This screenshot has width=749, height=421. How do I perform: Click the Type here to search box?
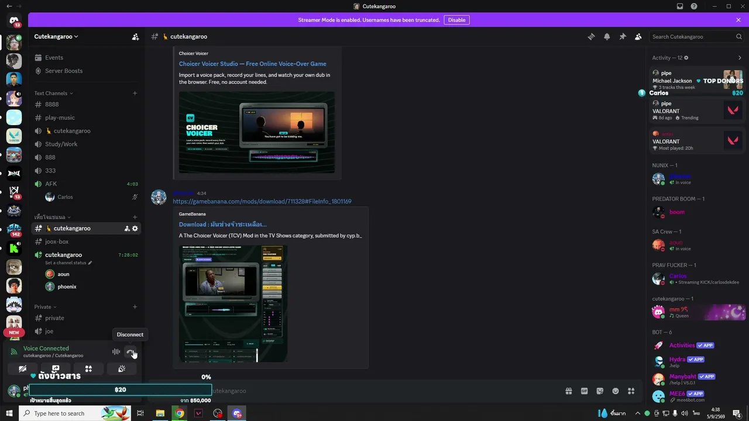click(75, 413)
